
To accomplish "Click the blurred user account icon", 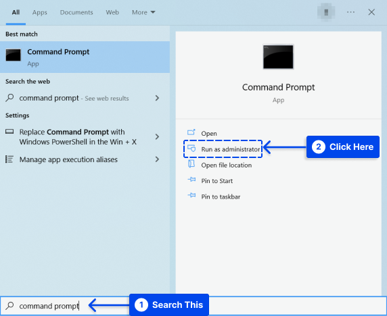I will coord(326,12).
